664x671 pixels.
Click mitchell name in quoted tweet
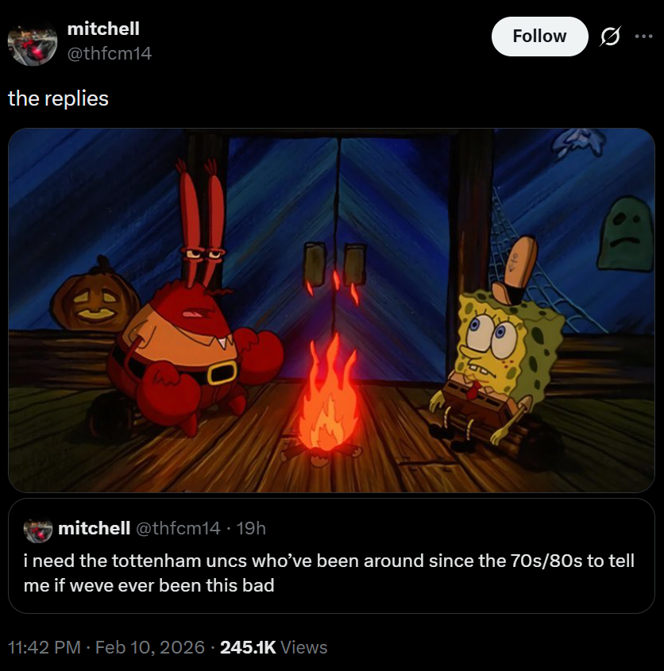point(95,528)
